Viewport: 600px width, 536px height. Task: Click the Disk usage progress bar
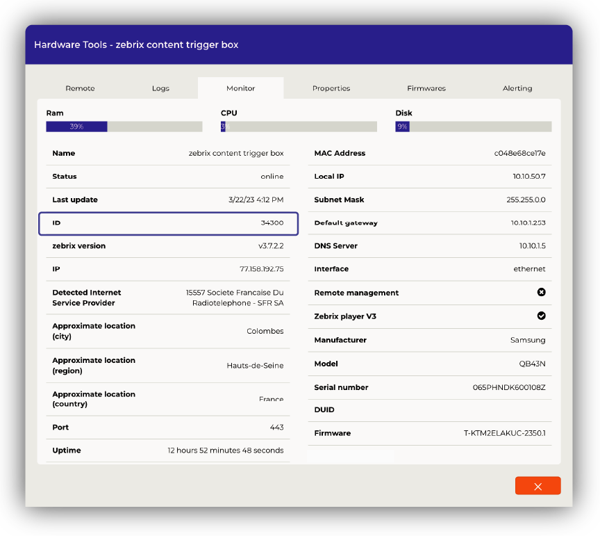[473, 127]
